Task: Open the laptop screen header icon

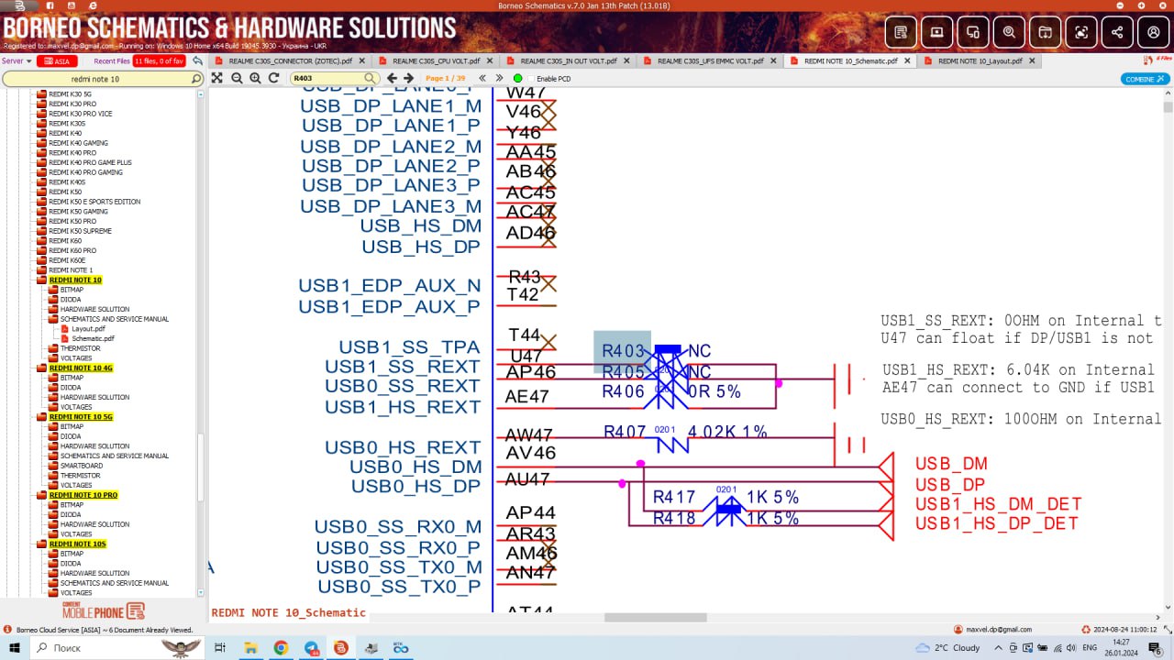Action: (x=937, y=32)
